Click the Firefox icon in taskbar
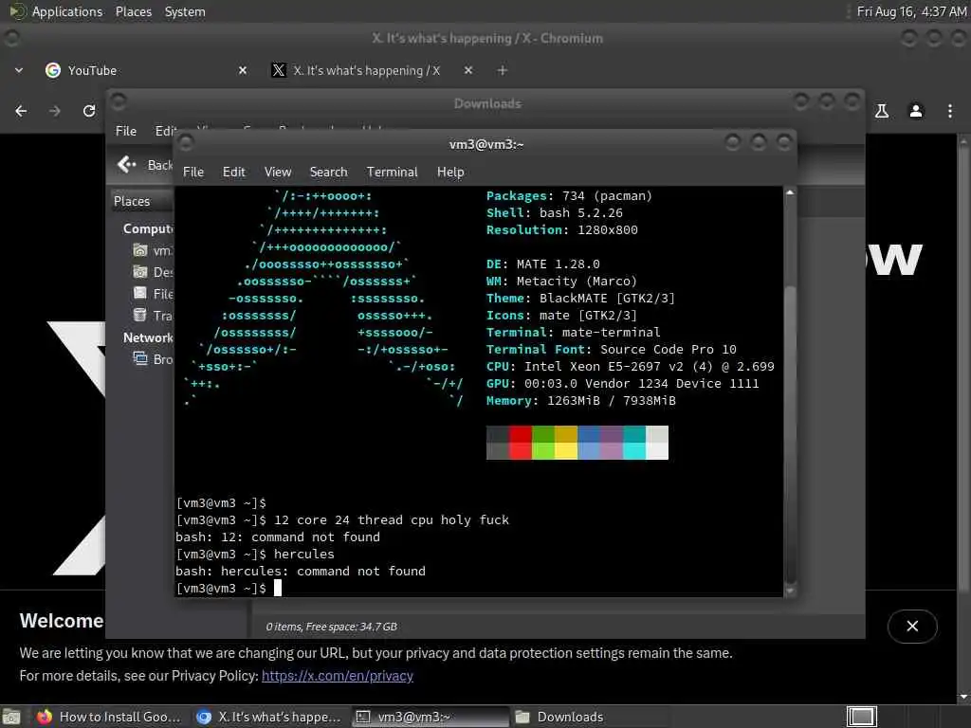Screen dimensions: 971x728 point(44,717)
